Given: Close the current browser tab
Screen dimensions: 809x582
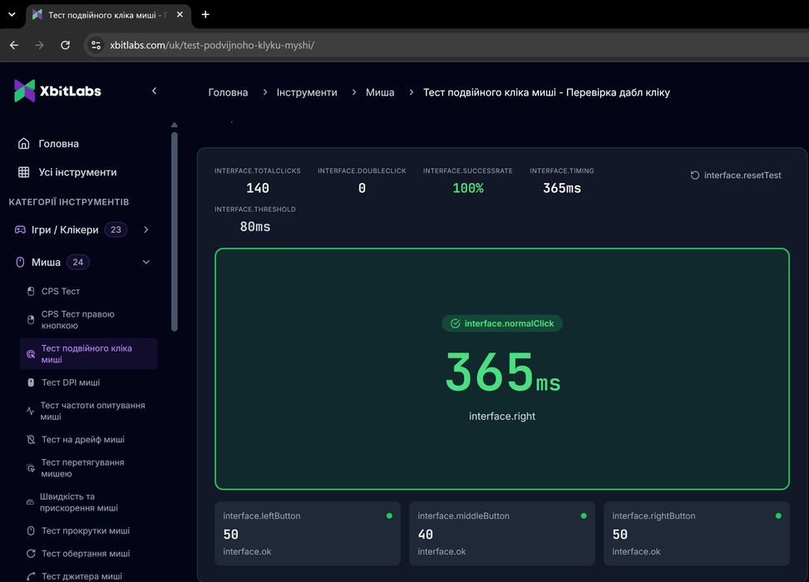Looking at the screenshot, I should (180, 14).
